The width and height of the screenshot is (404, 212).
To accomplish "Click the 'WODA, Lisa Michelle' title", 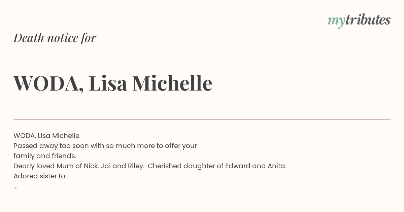I will pos(113,83).
